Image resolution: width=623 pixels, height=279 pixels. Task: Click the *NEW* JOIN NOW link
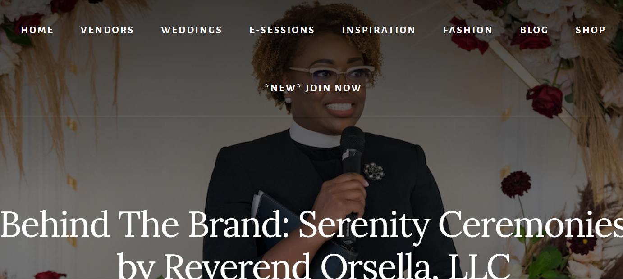point(313,88)
